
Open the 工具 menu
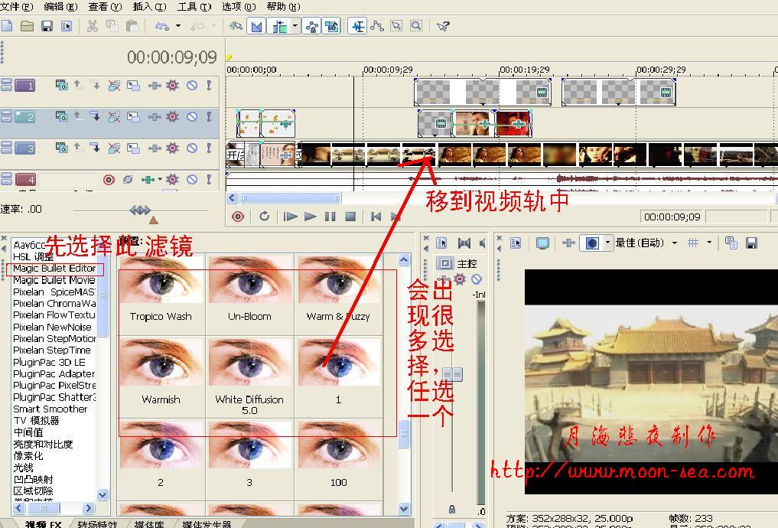coord(194,6)
